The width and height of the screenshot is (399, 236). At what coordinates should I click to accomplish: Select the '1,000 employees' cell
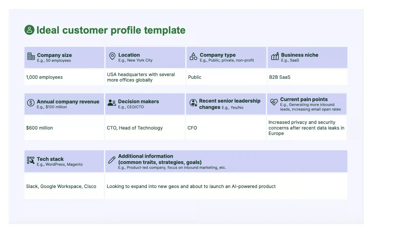pos(64,77)
